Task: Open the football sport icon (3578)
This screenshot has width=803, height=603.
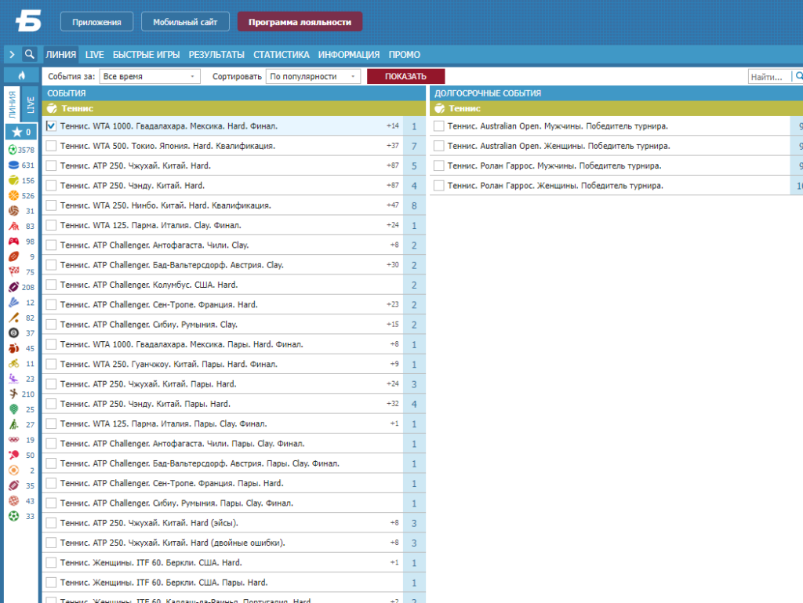Action: (x=13, y=150)
